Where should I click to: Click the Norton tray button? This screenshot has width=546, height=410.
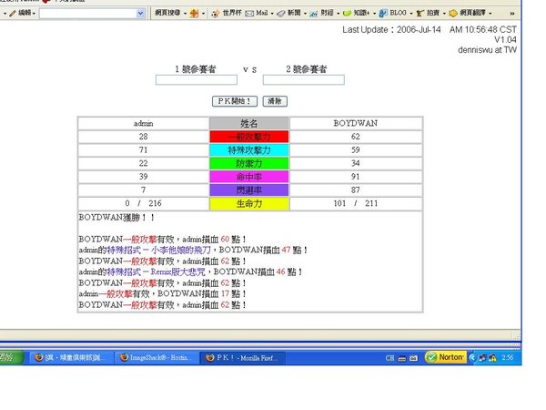click(x=446, y=357)
